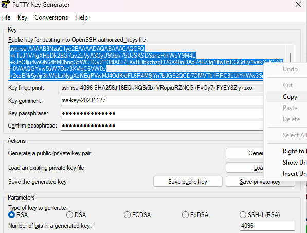
Task: Select the DSA key type
Action: 76,215
